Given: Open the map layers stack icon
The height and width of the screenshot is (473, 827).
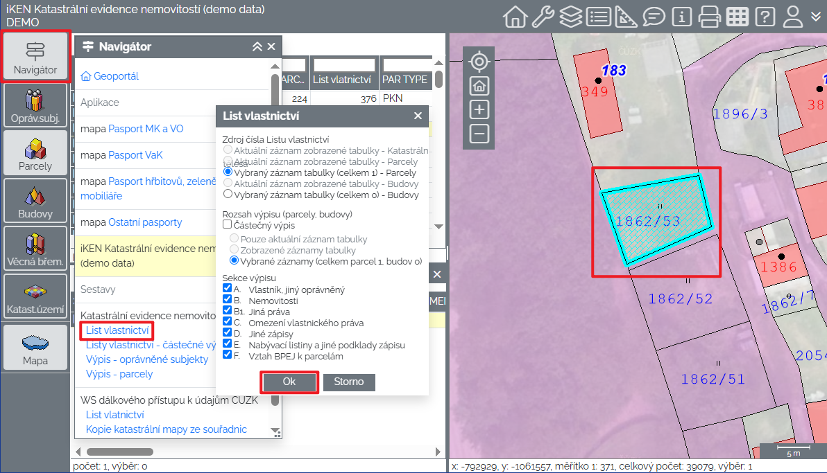Looking at the screenshot, I should point(570,17).
